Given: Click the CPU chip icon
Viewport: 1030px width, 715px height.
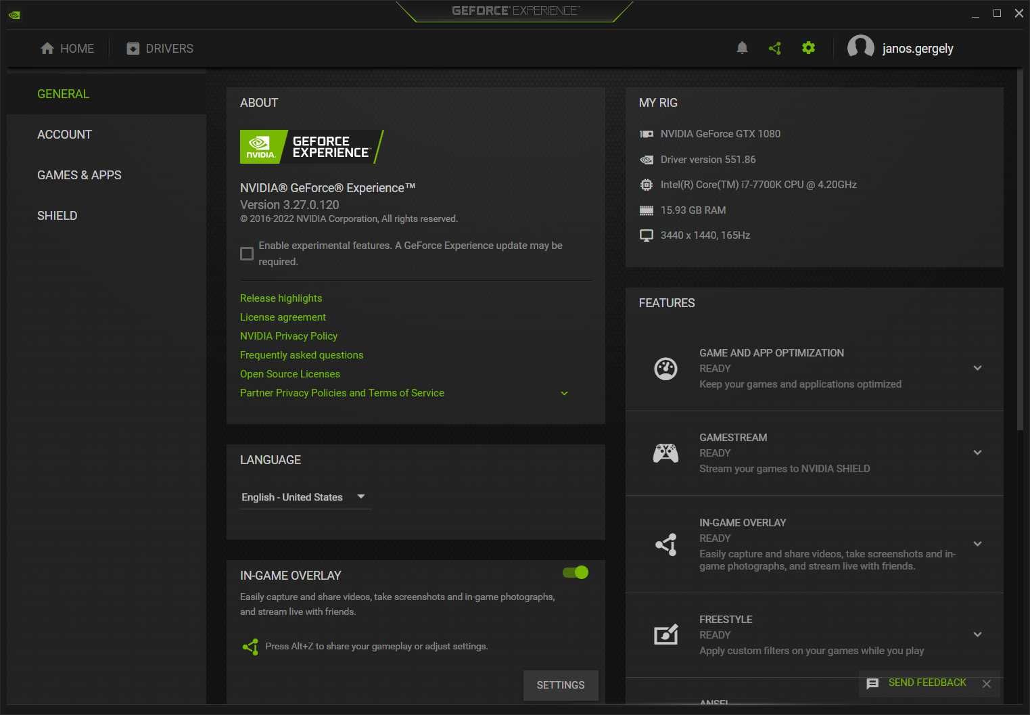Looking at the screenshot, I should pos(647,185).
